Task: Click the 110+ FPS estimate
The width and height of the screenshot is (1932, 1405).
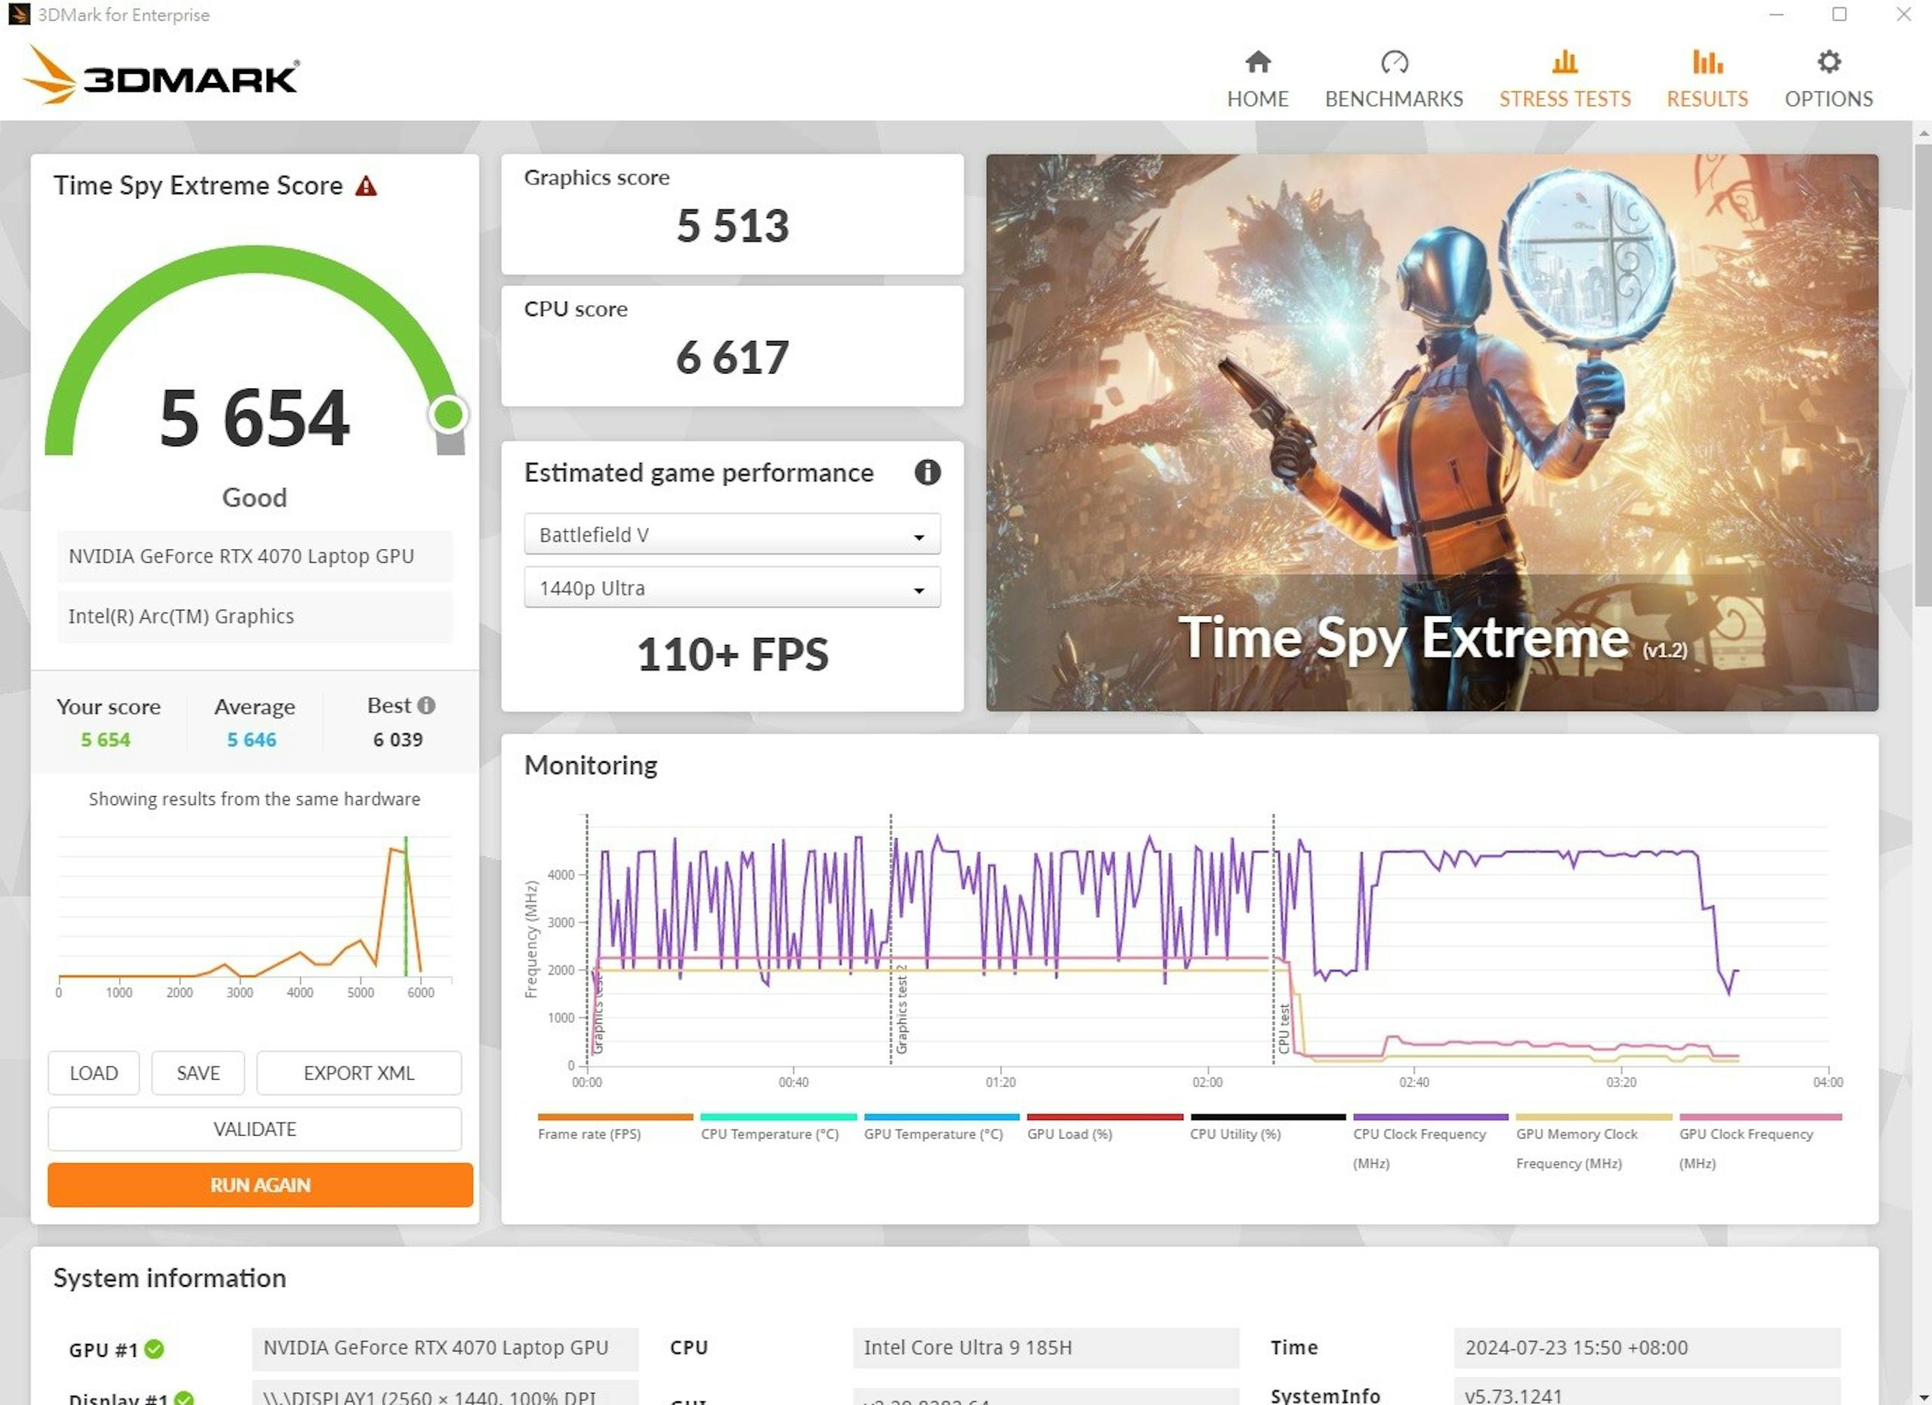Action: (732, 654)
